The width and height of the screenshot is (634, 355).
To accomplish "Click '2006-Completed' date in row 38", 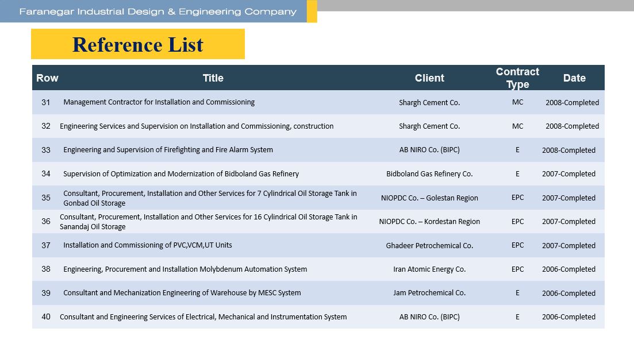I will coord(568,269).
